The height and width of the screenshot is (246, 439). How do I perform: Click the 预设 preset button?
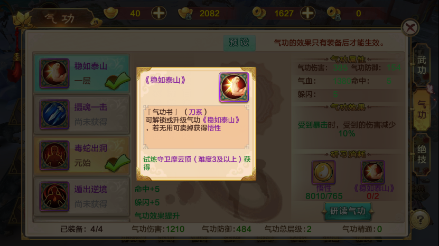tap(239, 43)
